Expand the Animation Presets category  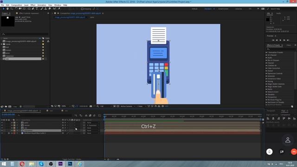point(266,52)
